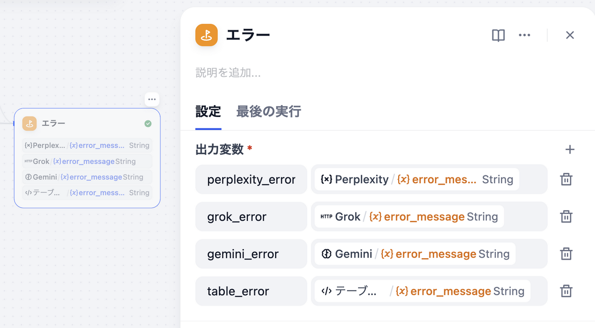Select the 設定 tab

(x=208, y=111)
